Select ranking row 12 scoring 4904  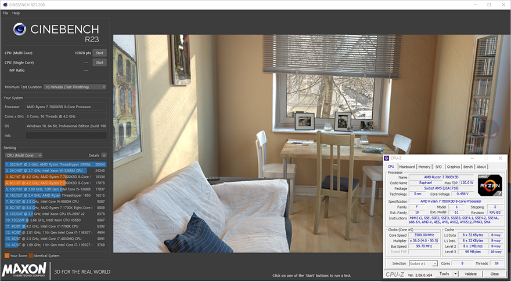click(x=55, y=232)
